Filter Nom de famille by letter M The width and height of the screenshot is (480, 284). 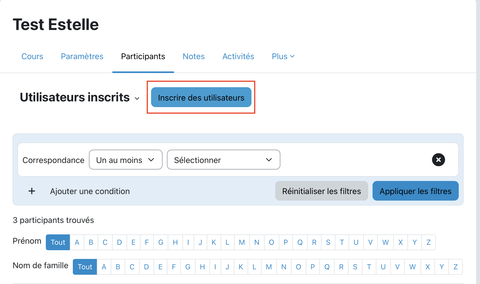coord(269,267)
